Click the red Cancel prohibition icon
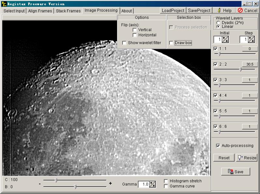The image size is (260, 194). coord(240,10)
